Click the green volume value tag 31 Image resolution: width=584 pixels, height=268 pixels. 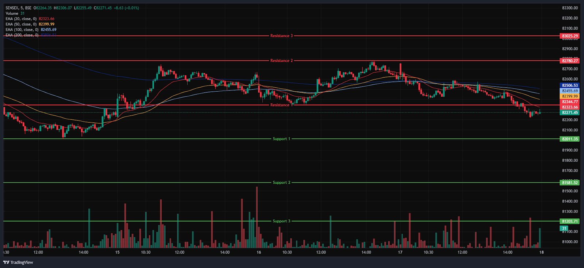[x=564, y=229]
